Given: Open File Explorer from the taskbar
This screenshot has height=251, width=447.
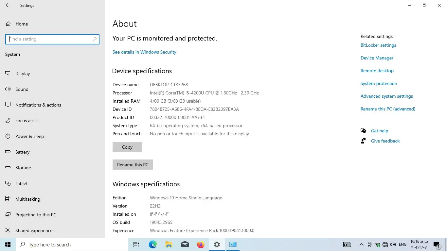Looking at the screenshot, I should pyautogui.click(x=169, y=244).
